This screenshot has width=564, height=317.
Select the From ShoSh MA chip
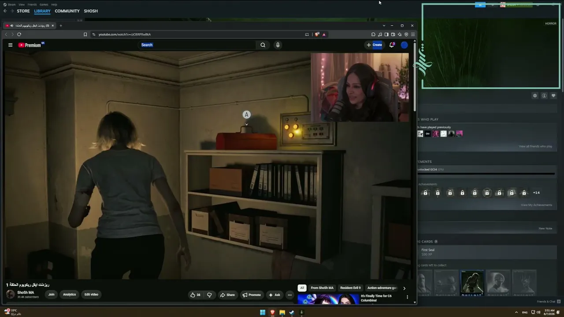(x=322, y=288)
